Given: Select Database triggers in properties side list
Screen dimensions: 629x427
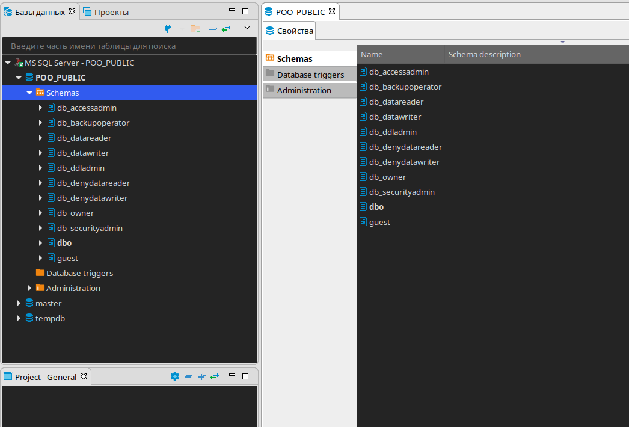Looking at the screenshot, I should click(x=310, y=75).
